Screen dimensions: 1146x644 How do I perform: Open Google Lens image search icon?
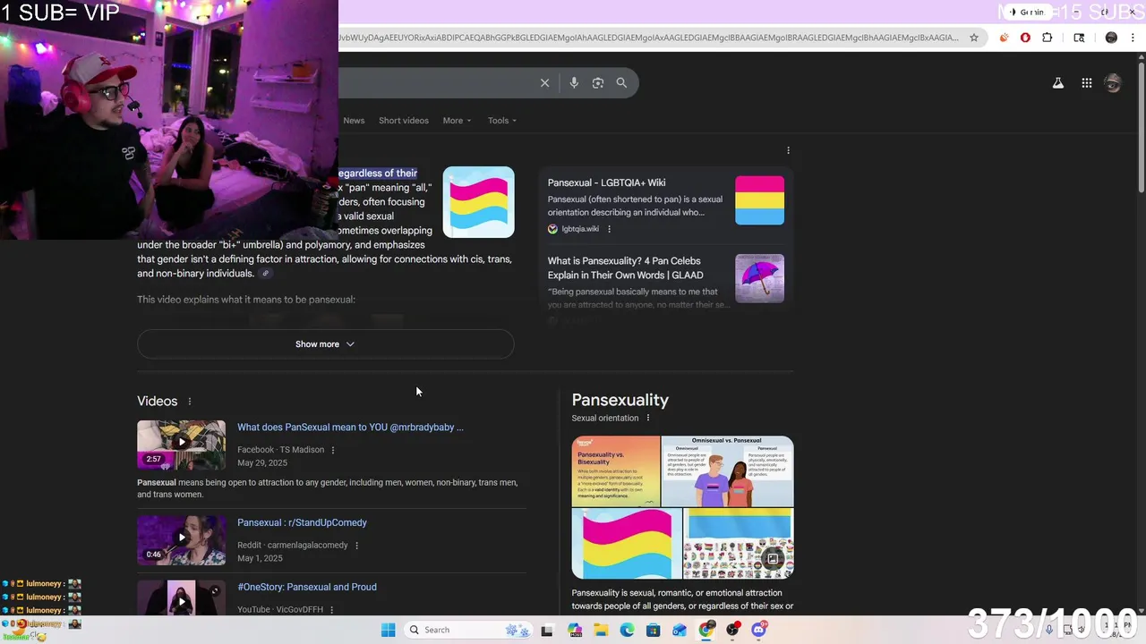pos(598,82)
